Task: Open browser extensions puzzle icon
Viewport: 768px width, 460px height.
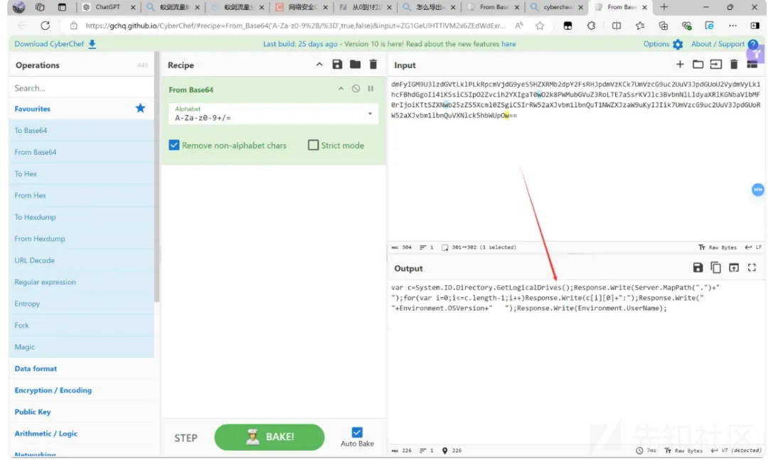Action: pos(591,26)
